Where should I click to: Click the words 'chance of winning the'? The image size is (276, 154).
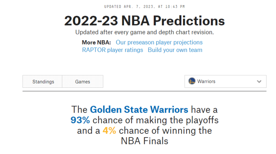click(x=165, y=131)
